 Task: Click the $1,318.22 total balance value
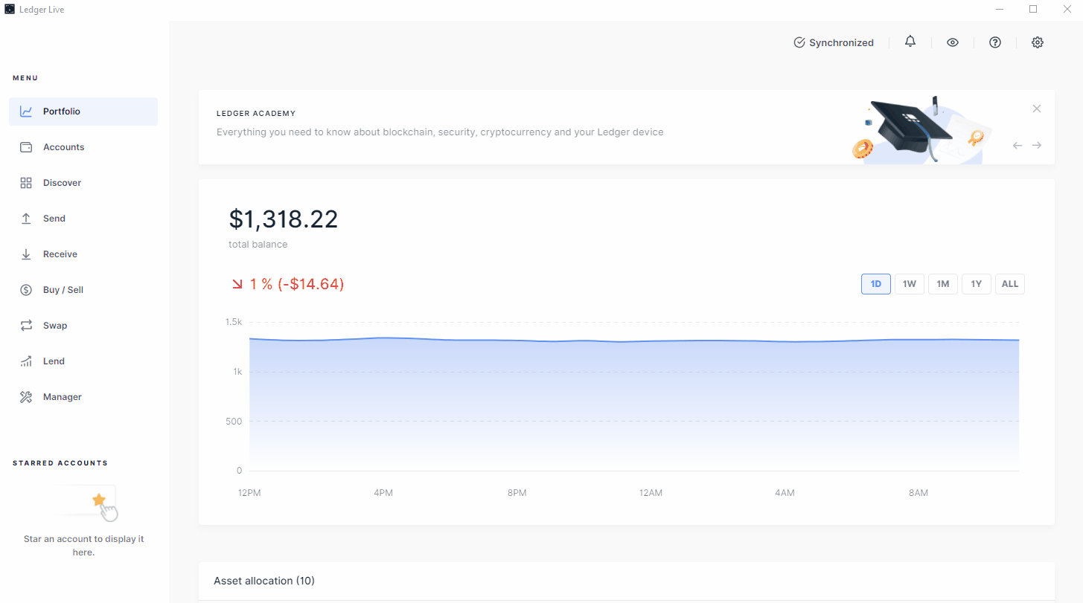point(284,219)
